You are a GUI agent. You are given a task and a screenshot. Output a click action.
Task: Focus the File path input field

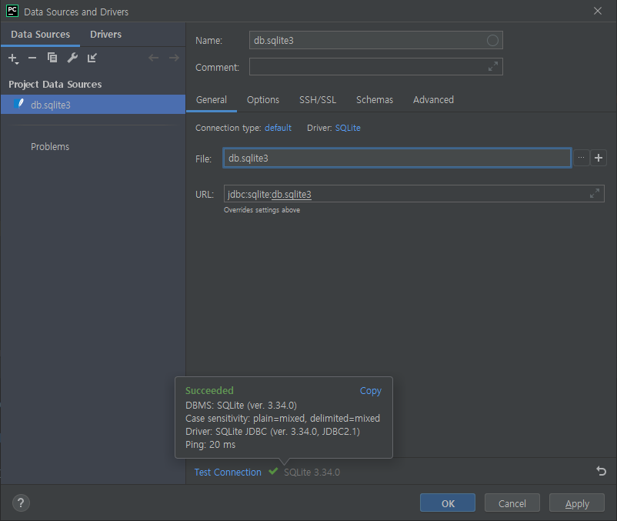click(x=397, y=158)
